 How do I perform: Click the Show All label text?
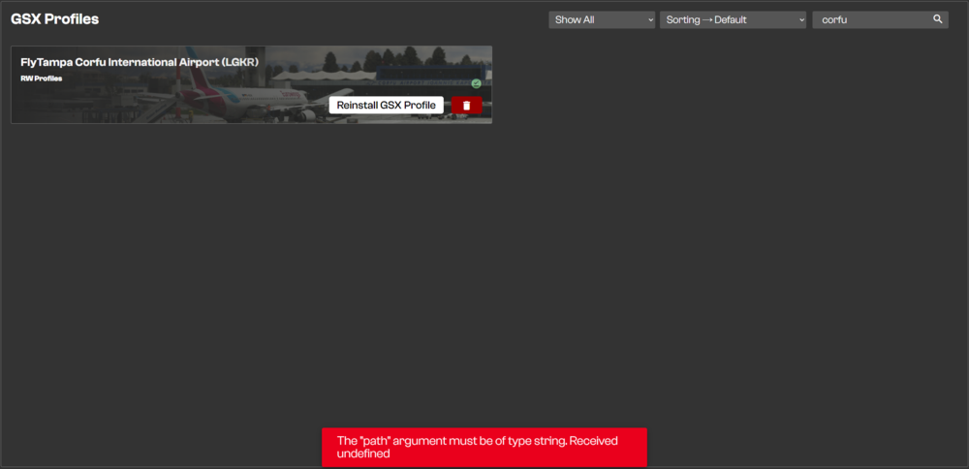click(575, 19)
